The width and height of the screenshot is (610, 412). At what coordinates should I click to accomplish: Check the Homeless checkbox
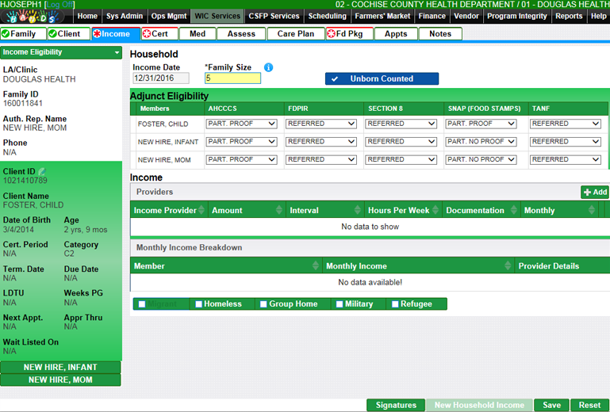(x=198, y=304)
